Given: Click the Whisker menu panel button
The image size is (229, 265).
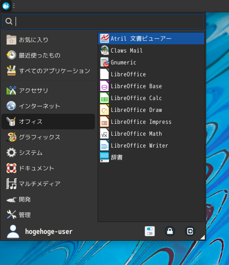Looking at the screenshot, I should (x=6, y=6).
